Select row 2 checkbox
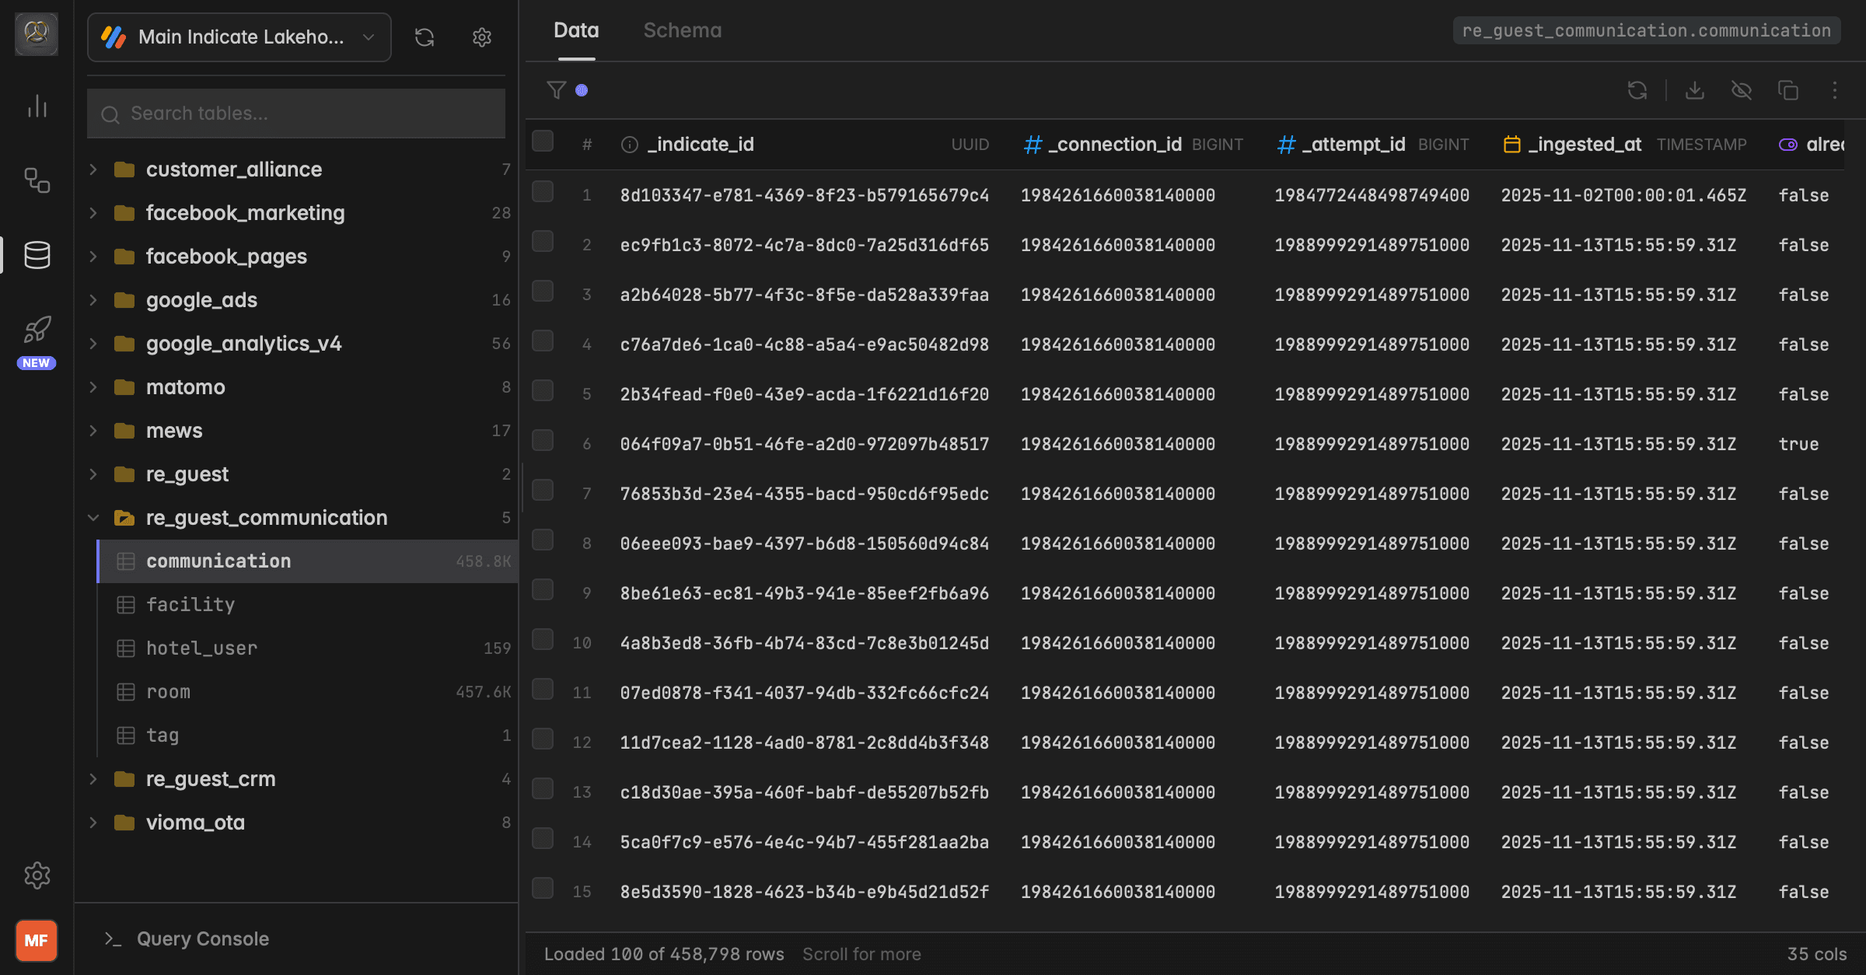This screenshot has height=975, width=1866. pos(543,241)
